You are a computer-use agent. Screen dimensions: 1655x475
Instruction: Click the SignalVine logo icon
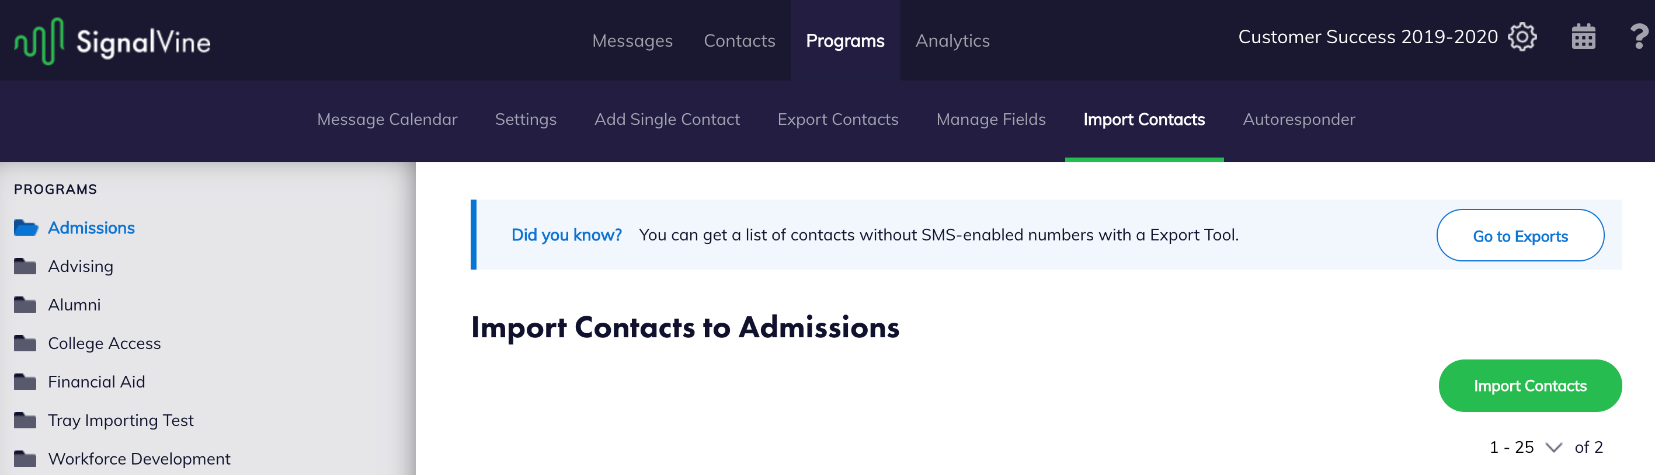point(39,41)
